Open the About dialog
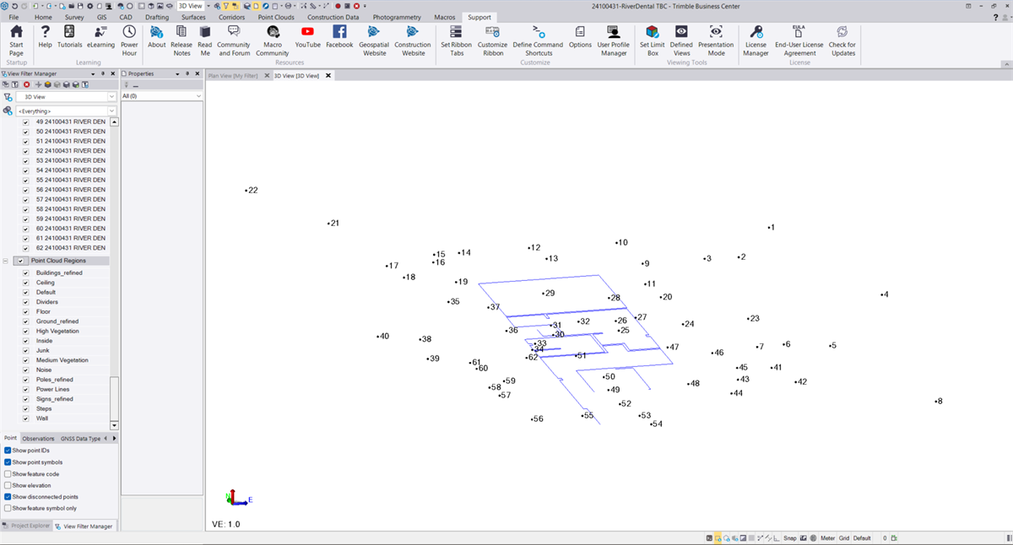 click(157, 37)
